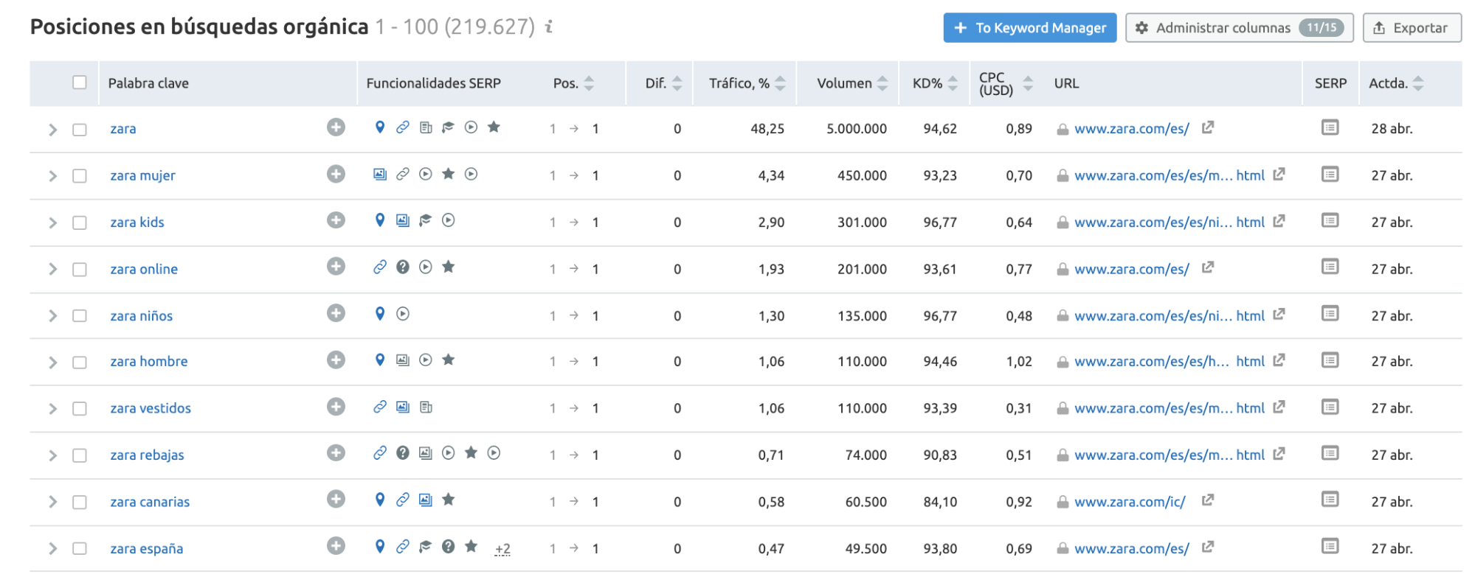Image resolution: width=1475 pixels, height=574 pixels.
Task: Click 'To Keyword Manager' button
Action: pos(1029,28)
